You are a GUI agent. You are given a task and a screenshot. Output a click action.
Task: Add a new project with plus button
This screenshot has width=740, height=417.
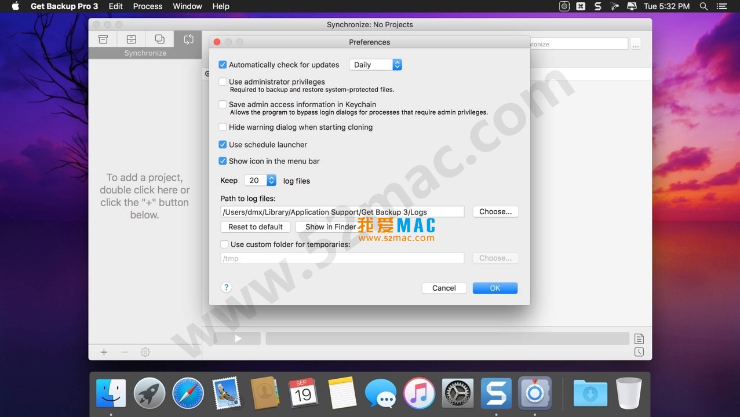tap(104, 352)
